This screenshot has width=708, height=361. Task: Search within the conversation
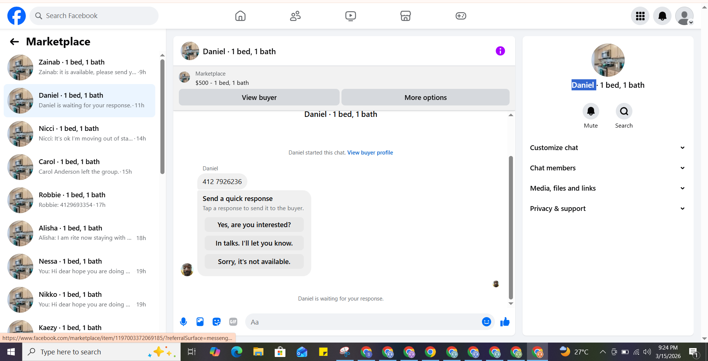[x=624, y=111]
